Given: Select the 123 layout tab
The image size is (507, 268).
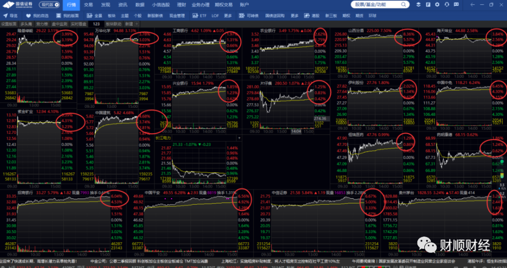Looking at the screenshot, I should click(96, 24).
